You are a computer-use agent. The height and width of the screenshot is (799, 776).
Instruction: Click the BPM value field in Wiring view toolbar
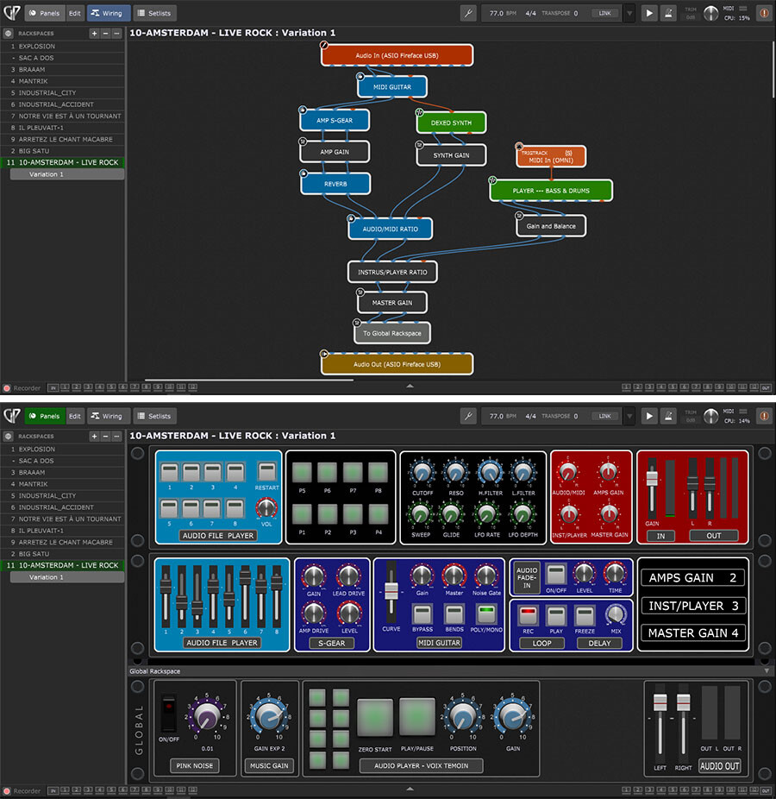503,13
